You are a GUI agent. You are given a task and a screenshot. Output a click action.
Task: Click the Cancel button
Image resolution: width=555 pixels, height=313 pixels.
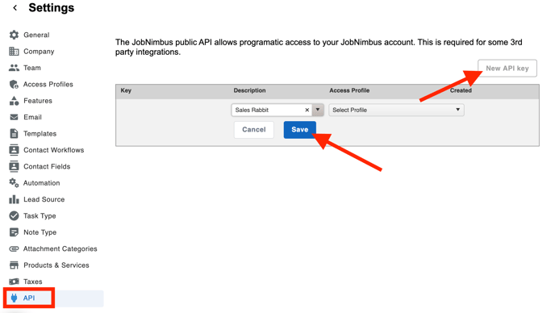(254, 130)
